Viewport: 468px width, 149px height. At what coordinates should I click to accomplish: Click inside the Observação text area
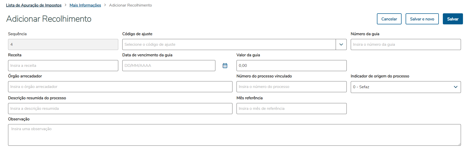(x=234, y=135)
